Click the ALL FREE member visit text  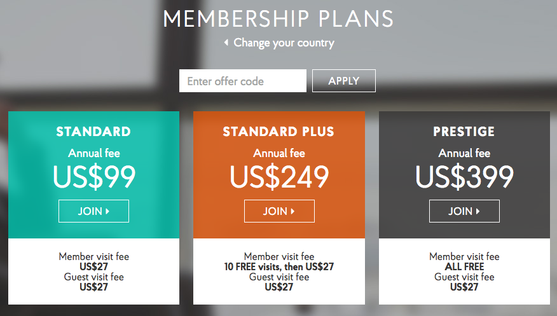(464, 266)
